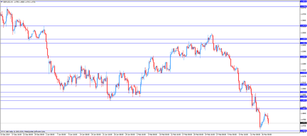The width and height of the screenshot is (307, 136).
Task: Click the 5 Feb 08:00 time label
Action: 153,135
